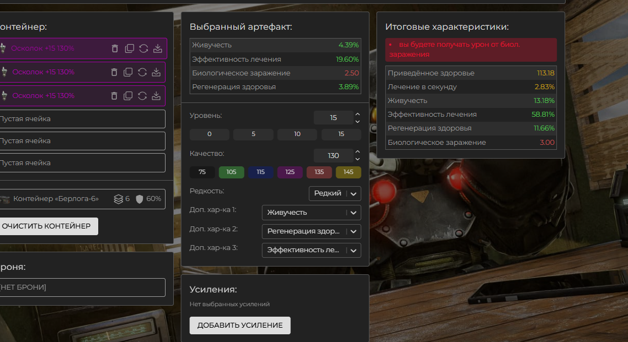Click the swap arrows icon on first Осколок row
This screenshot has width=628, height=342.
[x=143, y=48]
